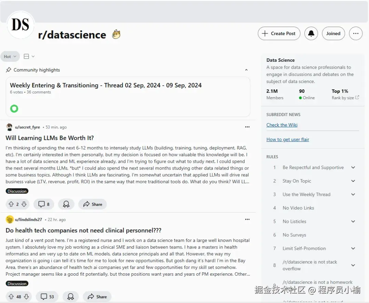Click the 90 Online indicator
This screenshot has width=369, height=303.
[306, 94]
